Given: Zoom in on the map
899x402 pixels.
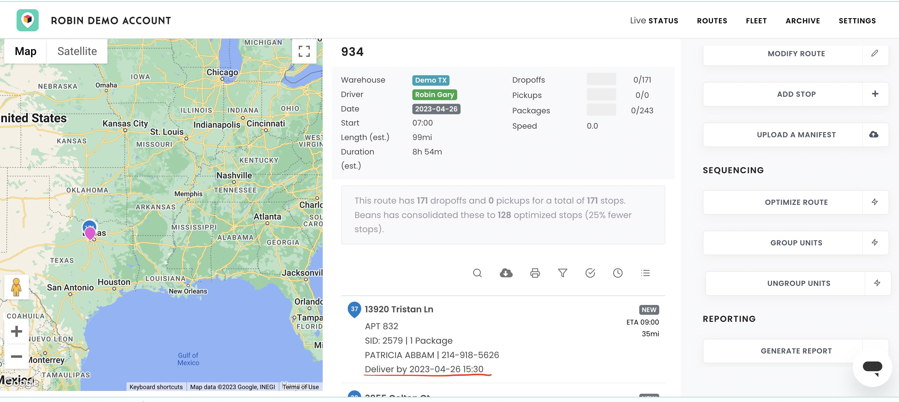Looking at the screenshot, I should coord(16,331).
